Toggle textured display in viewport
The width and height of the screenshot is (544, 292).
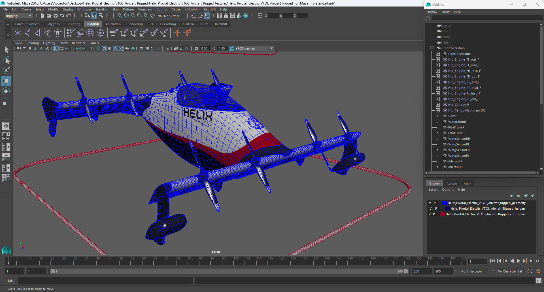pyautogui.click(x=121, y=48)
